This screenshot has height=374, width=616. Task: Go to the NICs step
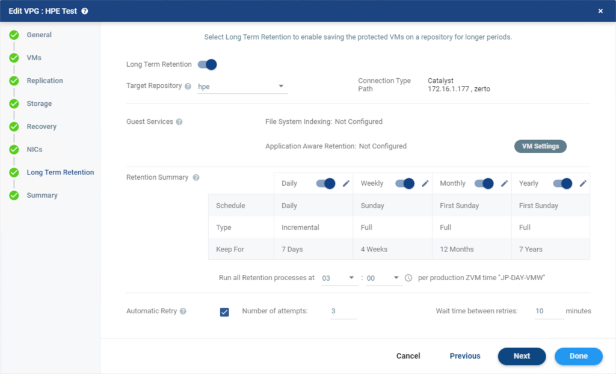(34, 150)
